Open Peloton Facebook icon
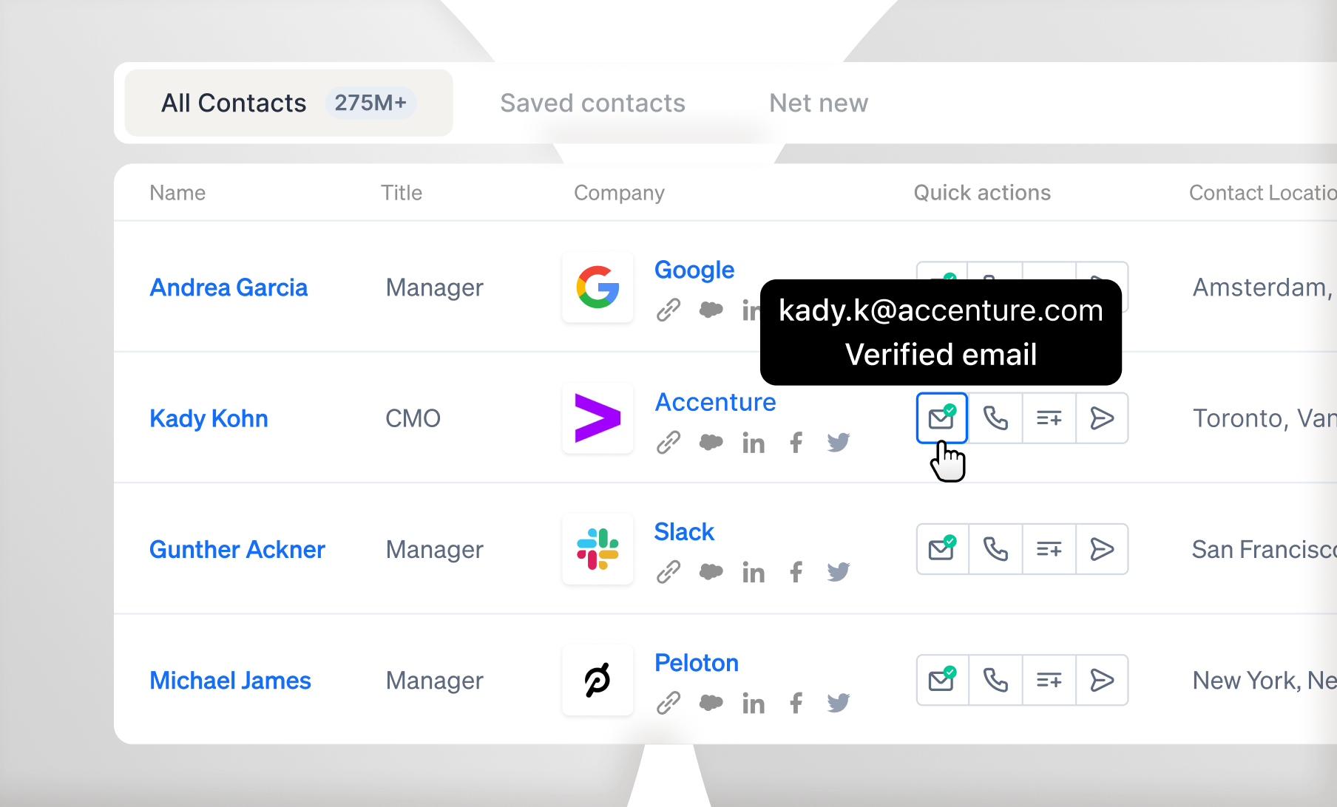 click(x=796, y=703)
